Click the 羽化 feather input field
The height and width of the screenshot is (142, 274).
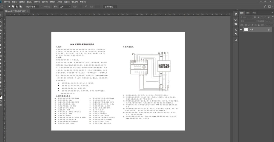[x=34, y=6]
